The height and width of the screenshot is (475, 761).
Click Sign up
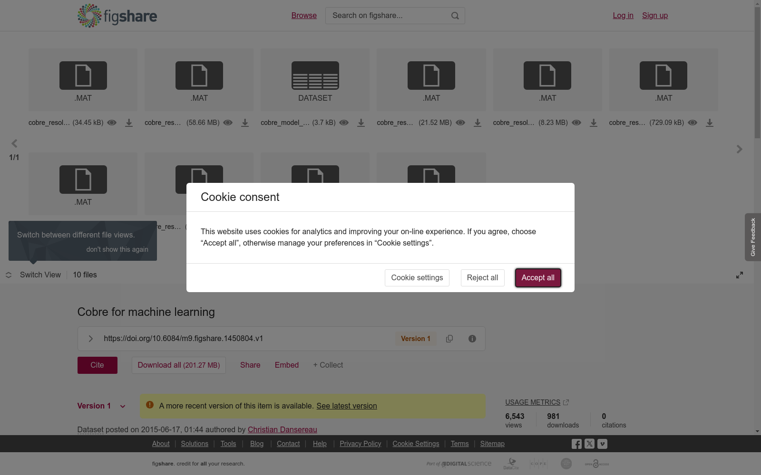tap(655, 16)
